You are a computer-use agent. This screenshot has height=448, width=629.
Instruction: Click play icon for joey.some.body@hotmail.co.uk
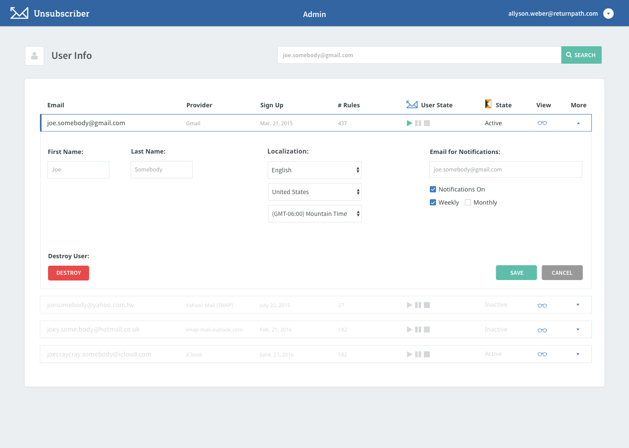(409, 329)
